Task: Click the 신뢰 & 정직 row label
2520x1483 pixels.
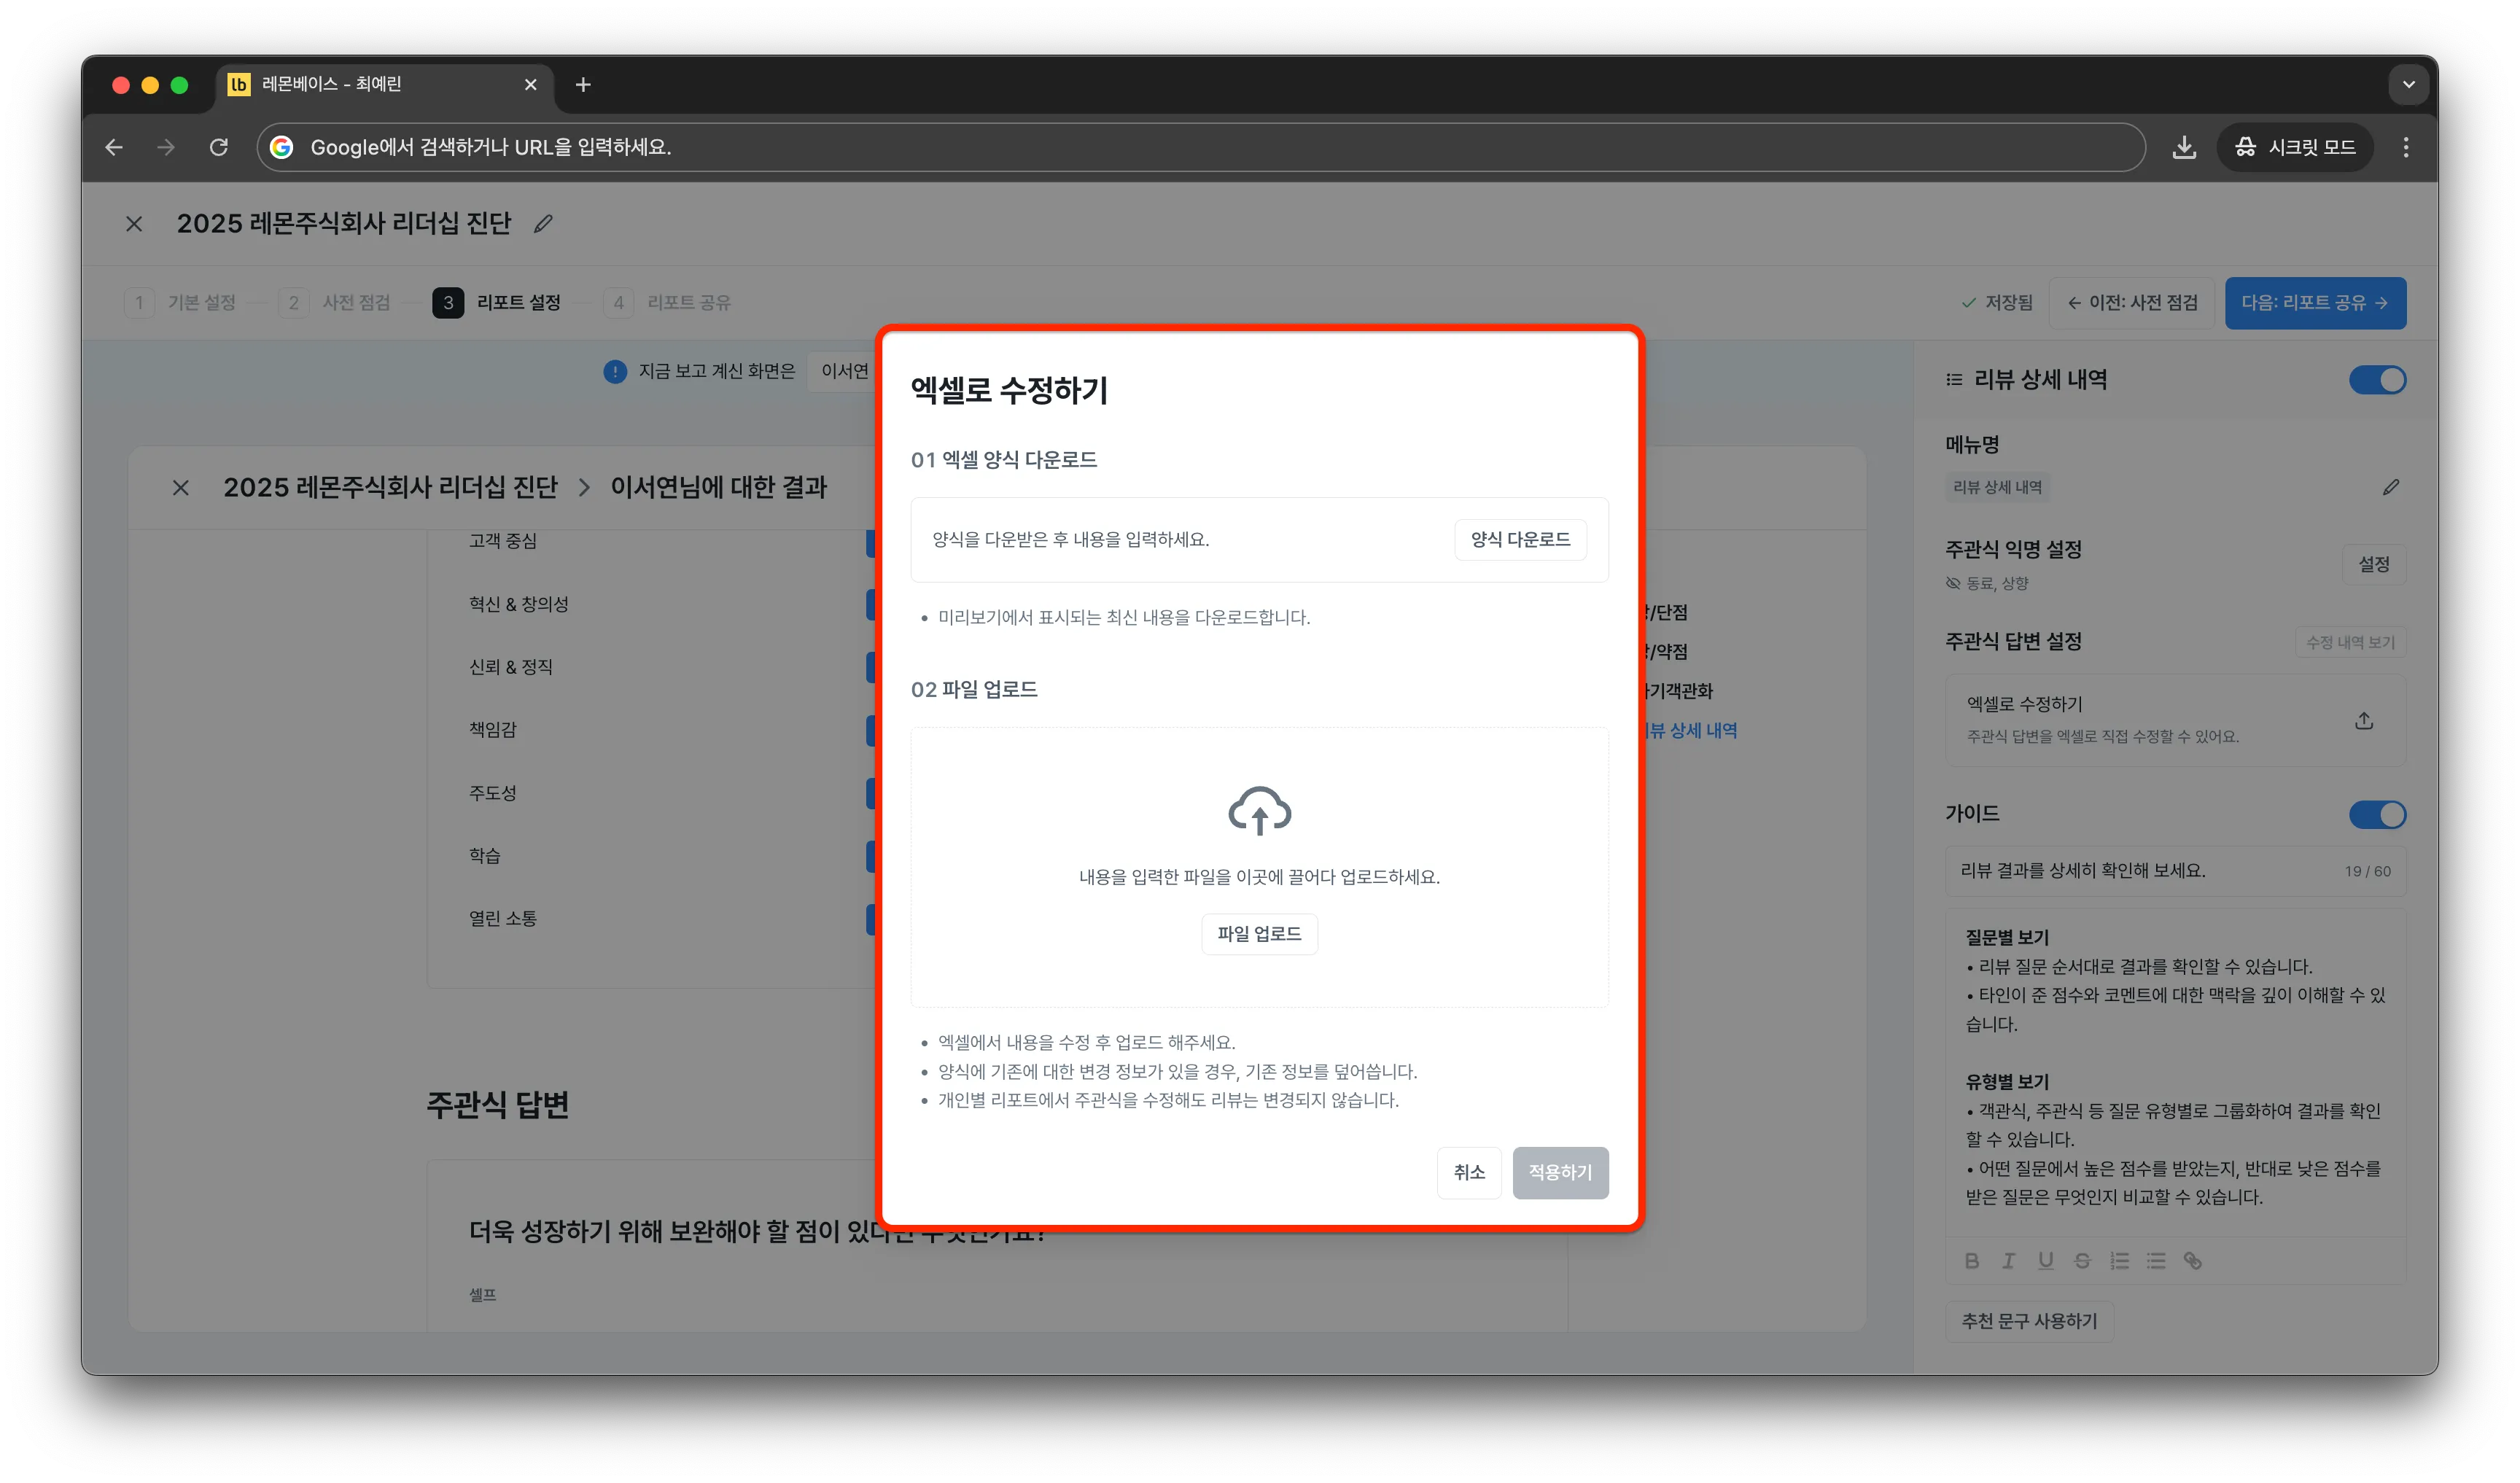Action: click(511, 667)
